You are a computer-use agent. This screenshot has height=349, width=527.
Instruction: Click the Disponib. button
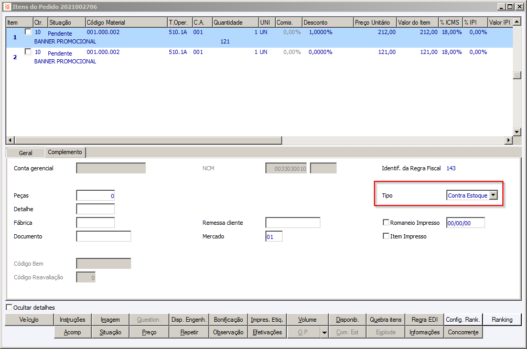click(x=348, y=320)
